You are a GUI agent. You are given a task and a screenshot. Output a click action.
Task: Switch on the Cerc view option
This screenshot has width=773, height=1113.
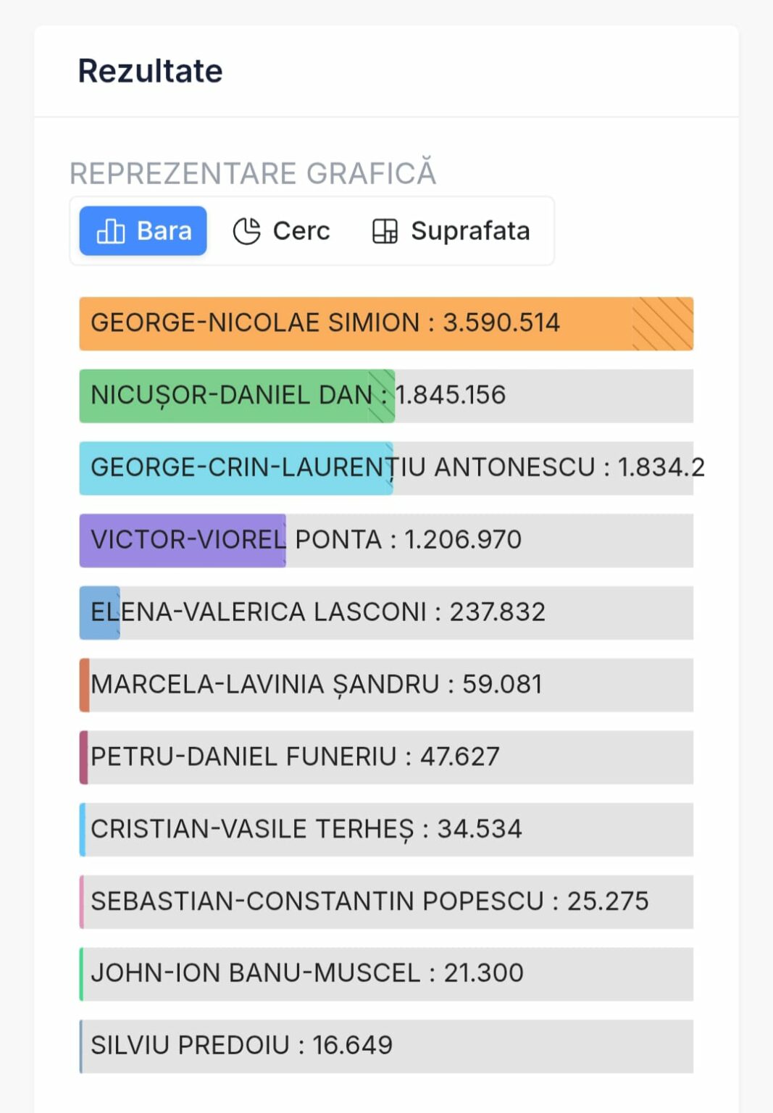282,230
